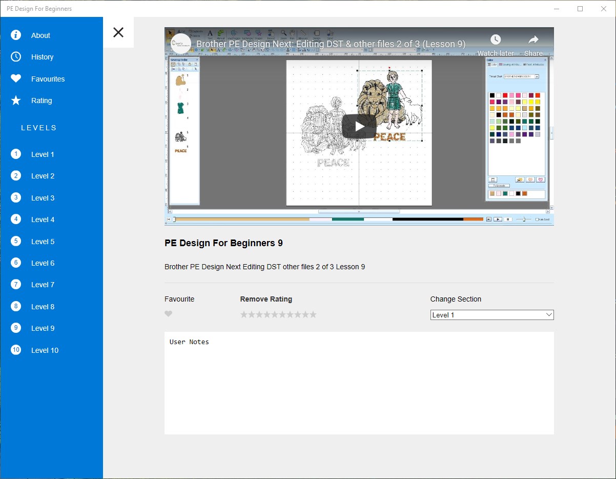The height and width of the screenshot is (479, 616).
Task: Click the number 10 circle icon
Action: coord(16,350)
